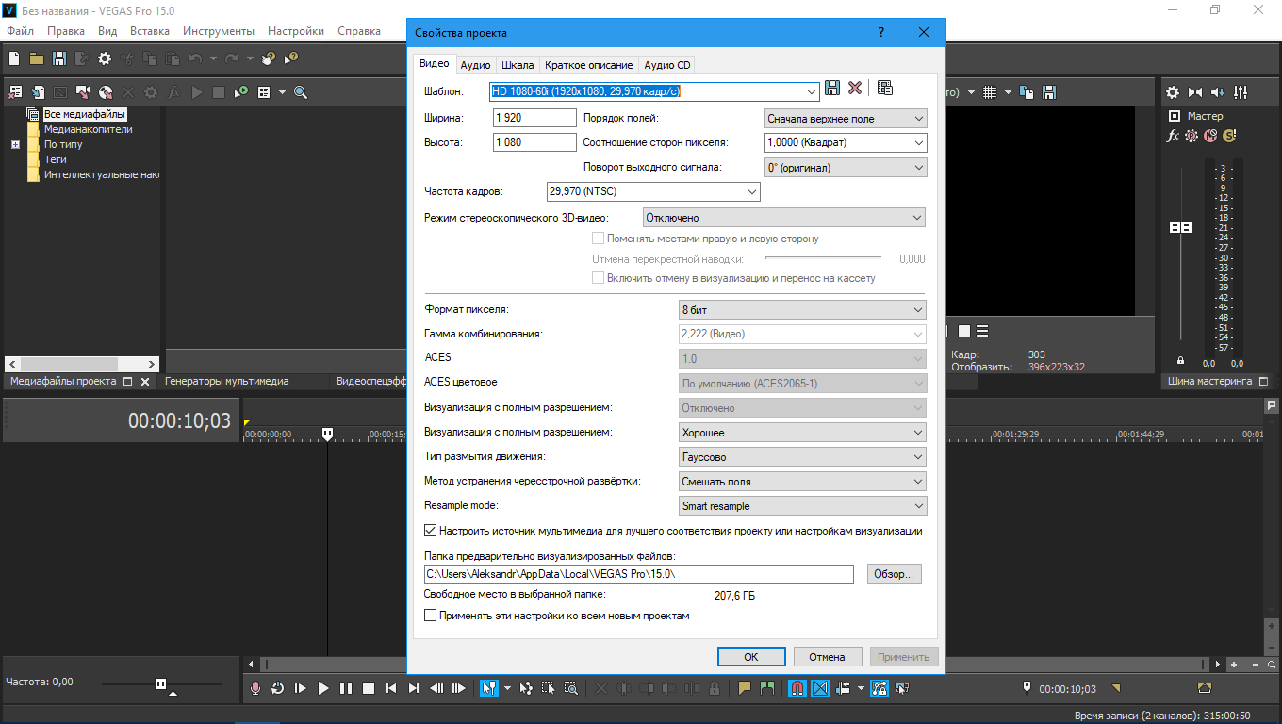Viewport: 1282px width, 724px height.
Task: Solo the master bus
Action: [1229, 136]
